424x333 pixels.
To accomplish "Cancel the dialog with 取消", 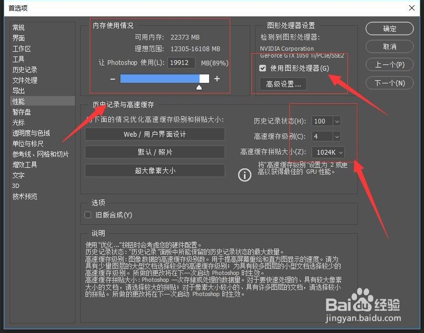I will tap(389, 46).
